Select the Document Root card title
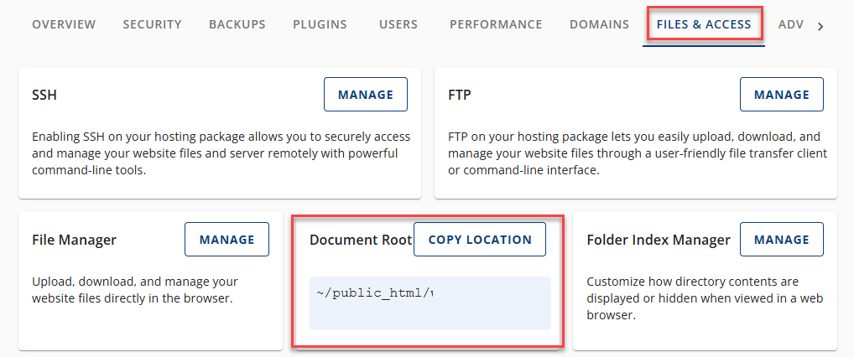Screen dimensions: 854x357 (x=360, y=240)
